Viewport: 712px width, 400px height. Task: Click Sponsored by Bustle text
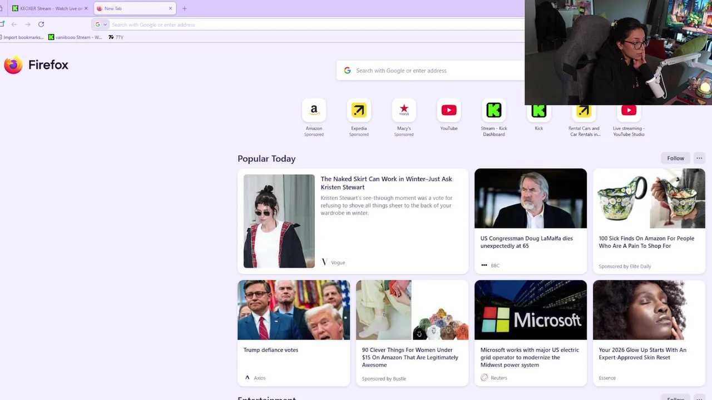tap(384, 379)
